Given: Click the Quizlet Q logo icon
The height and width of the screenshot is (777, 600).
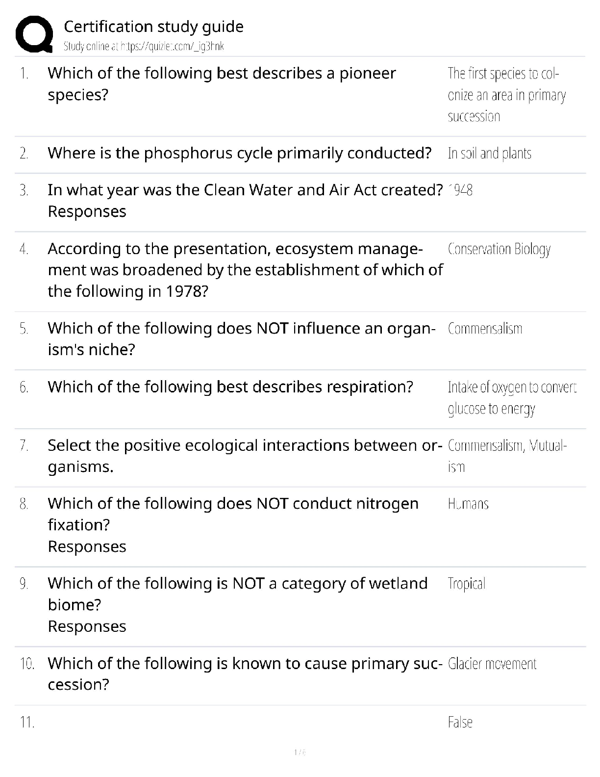Looking at the screenshot, I should click(34, 34).
